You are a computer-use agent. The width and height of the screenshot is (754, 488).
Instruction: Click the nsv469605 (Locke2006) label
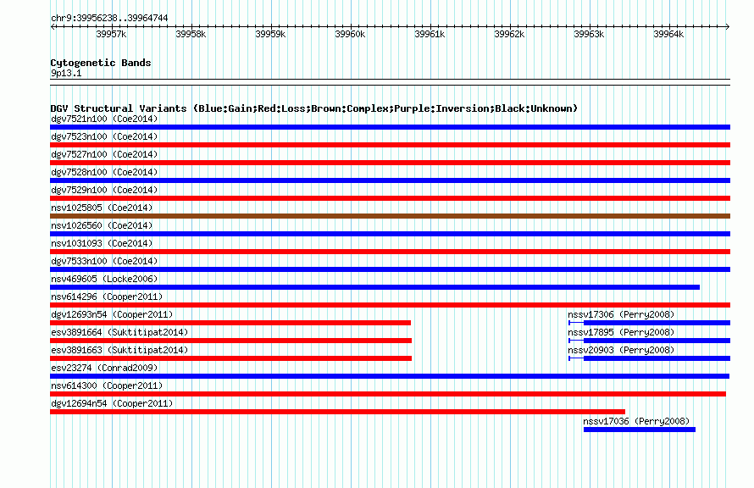tap(104, 279)
